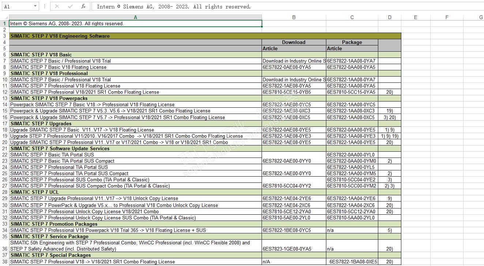484x266 pixels.
Task: Click article cell 6ES7822-0AE08-0YE5
Action: point(294,130)
